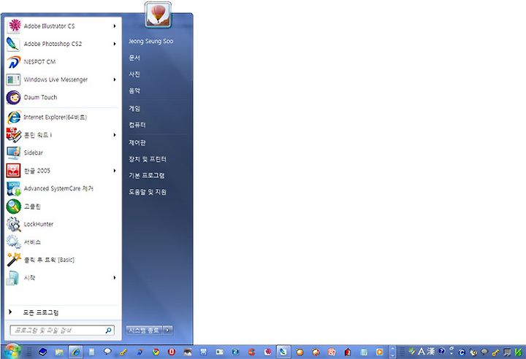Viewport: 526px width, 359px height.
Task: Open 음악 library link
Action: click(x=134, y=90)
